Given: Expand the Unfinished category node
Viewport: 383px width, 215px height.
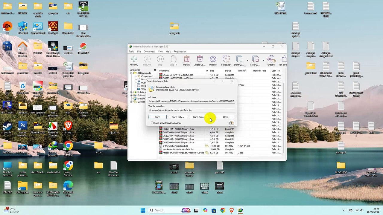Looking at the screenshot, I should click(131, 92).
